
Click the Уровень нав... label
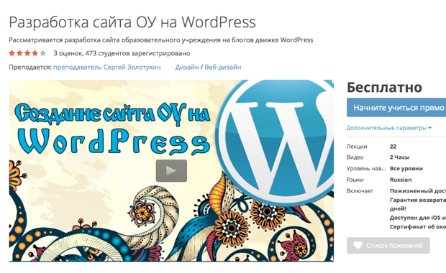366,169
